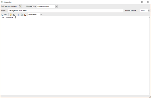Viewport: 151px width, 98px height.
Task: Minimize the Messaging window
Action: pyautogui.click(x=136, y=2)
